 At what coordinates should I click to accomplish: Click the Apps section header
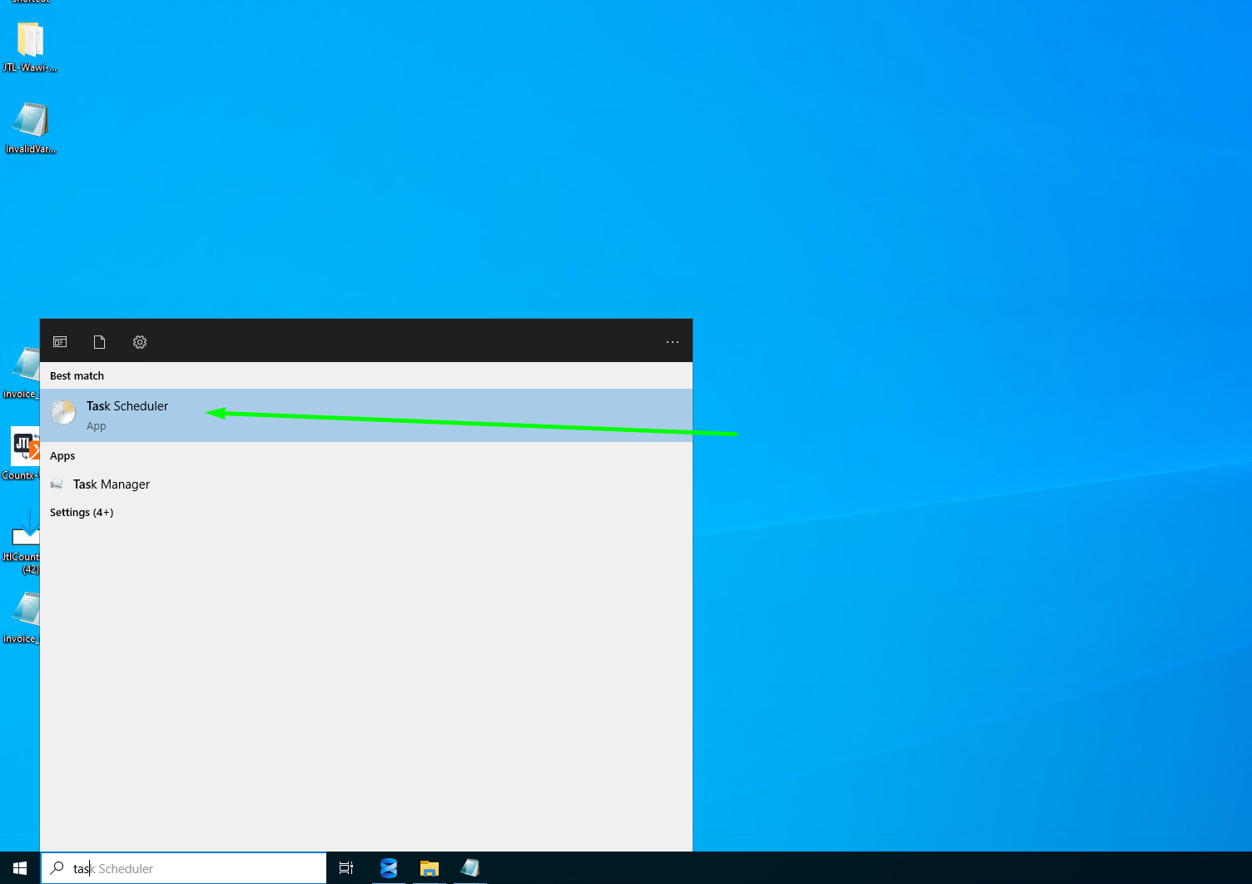click(x=62, y=456)
